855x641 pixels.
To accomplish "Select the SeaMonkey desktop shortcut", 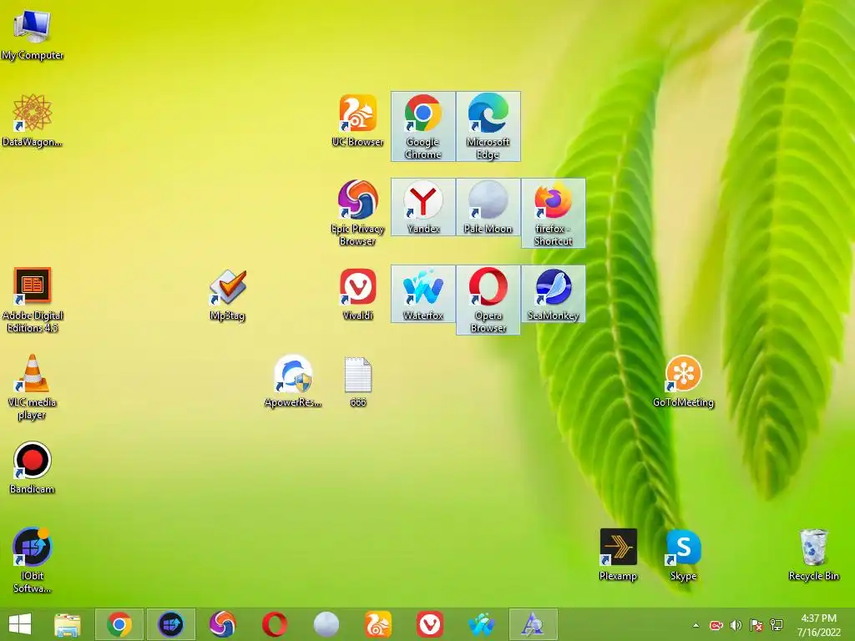I will (554, 295).
